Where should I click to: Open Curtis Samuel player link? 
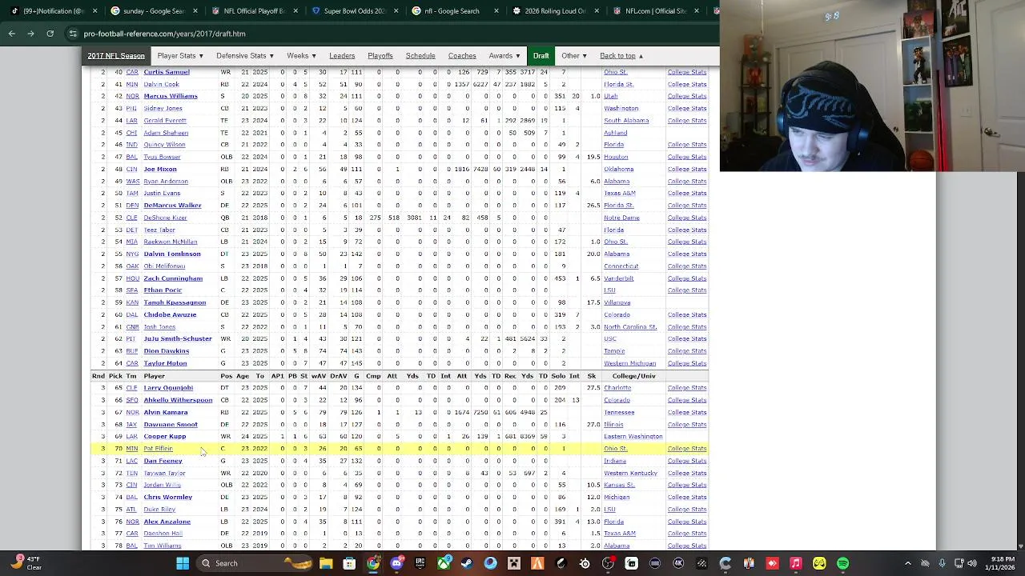pos(167,72)
